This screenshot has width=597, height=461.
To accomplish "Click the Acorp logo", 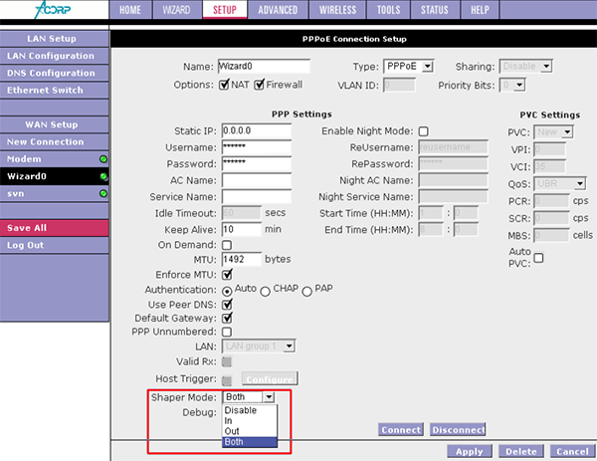I will coord(53,10).
